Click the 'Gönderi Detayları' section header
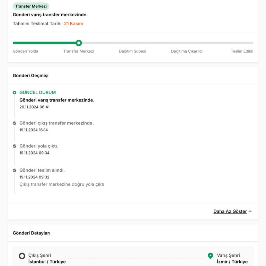The width and height of the screenshot is (266, 266). point(32,233)
